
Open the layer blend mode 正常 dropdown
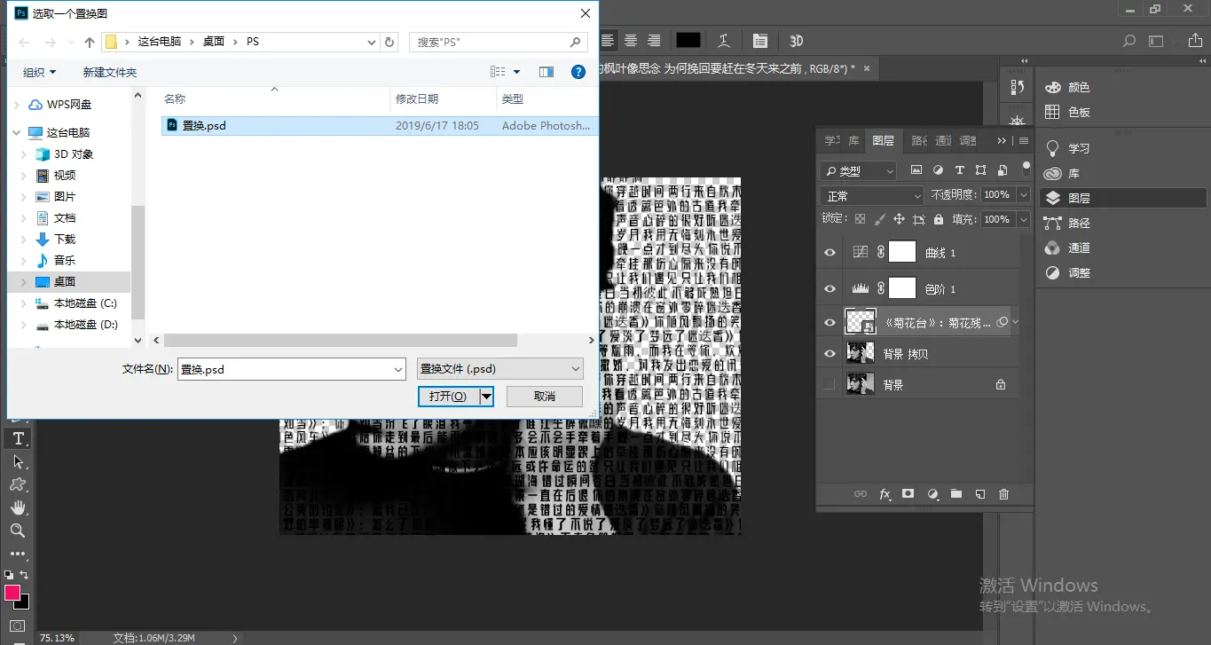[873, 196]
